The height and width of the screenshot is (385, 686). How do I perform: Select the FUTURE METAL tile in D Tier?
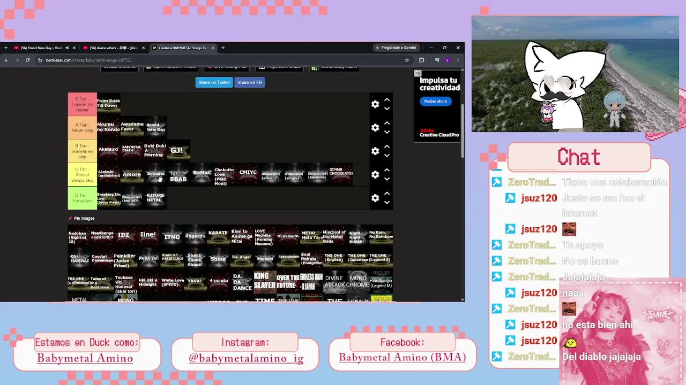point(155,198)
